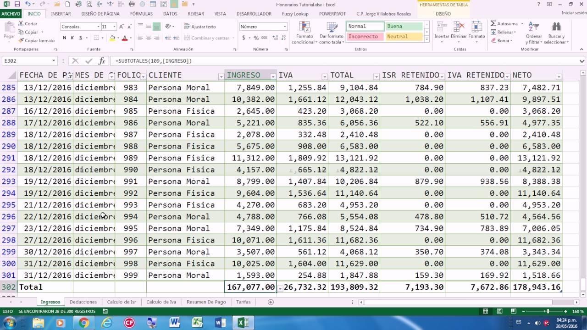Image resolution: width=587 pixels, height=330 pixels.
Task: Open the font size dropdown
Action: click(114, 27)
